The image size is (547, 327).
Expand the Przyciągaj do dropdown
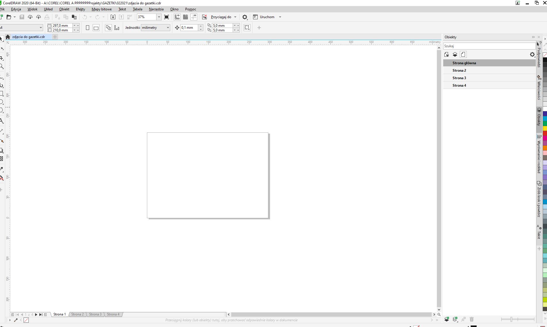(235, 17)
